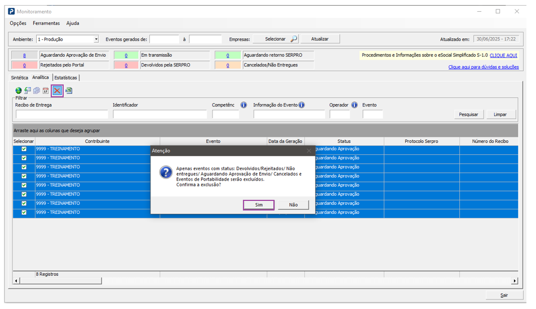
Task: Click the 0 count for Cancelados/Não Entregues
Action: coord(228,65)
